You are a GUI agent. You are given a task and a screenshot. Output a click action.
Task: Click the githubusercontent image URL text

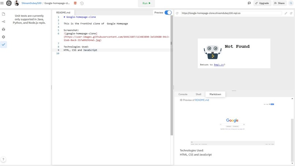(117, 38)
